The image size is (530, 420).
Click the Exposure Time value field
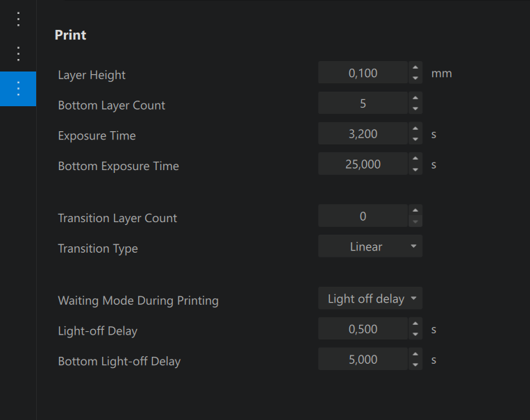363,133
